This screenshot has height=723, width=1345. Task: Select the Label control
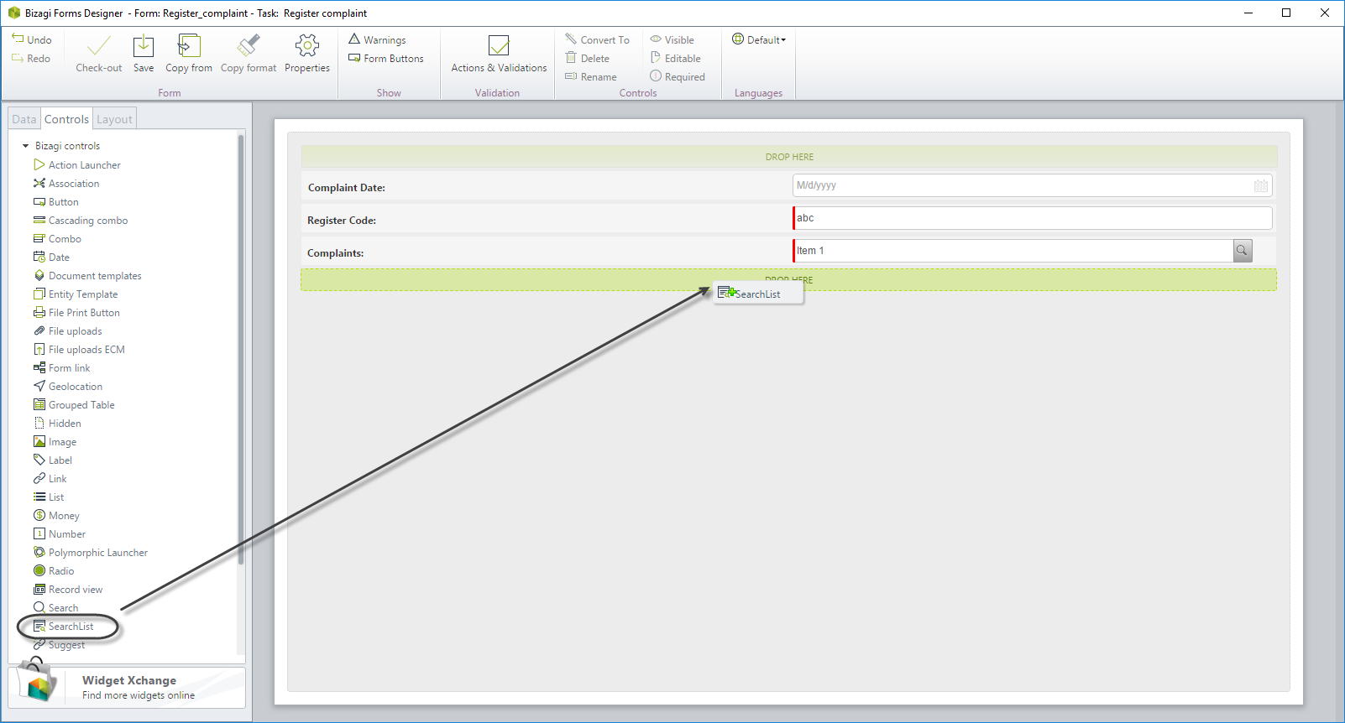pyautogui.click(x=53, y=460)
